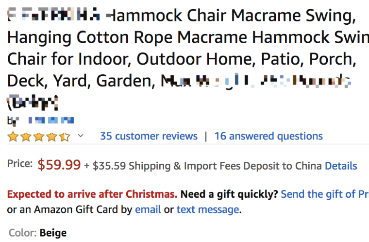
Task: Select the Beige color value
Action: [53, 233]
